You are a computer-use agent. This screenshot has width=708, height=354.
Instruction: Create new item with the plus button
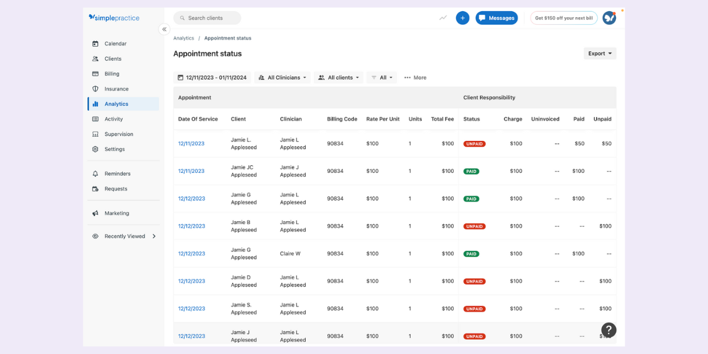click(463, 18)
